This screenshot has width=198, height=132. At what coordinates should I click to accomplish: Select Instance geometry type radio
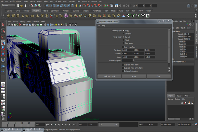tap(124, 34)
